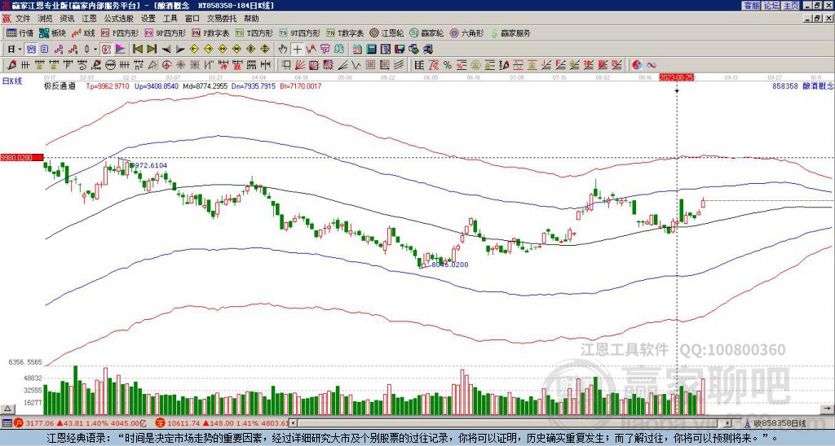Open the T数字表 tool

345,33
